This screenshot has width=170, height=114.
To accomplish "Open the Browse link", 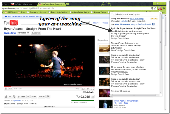I will pos(96,23).
